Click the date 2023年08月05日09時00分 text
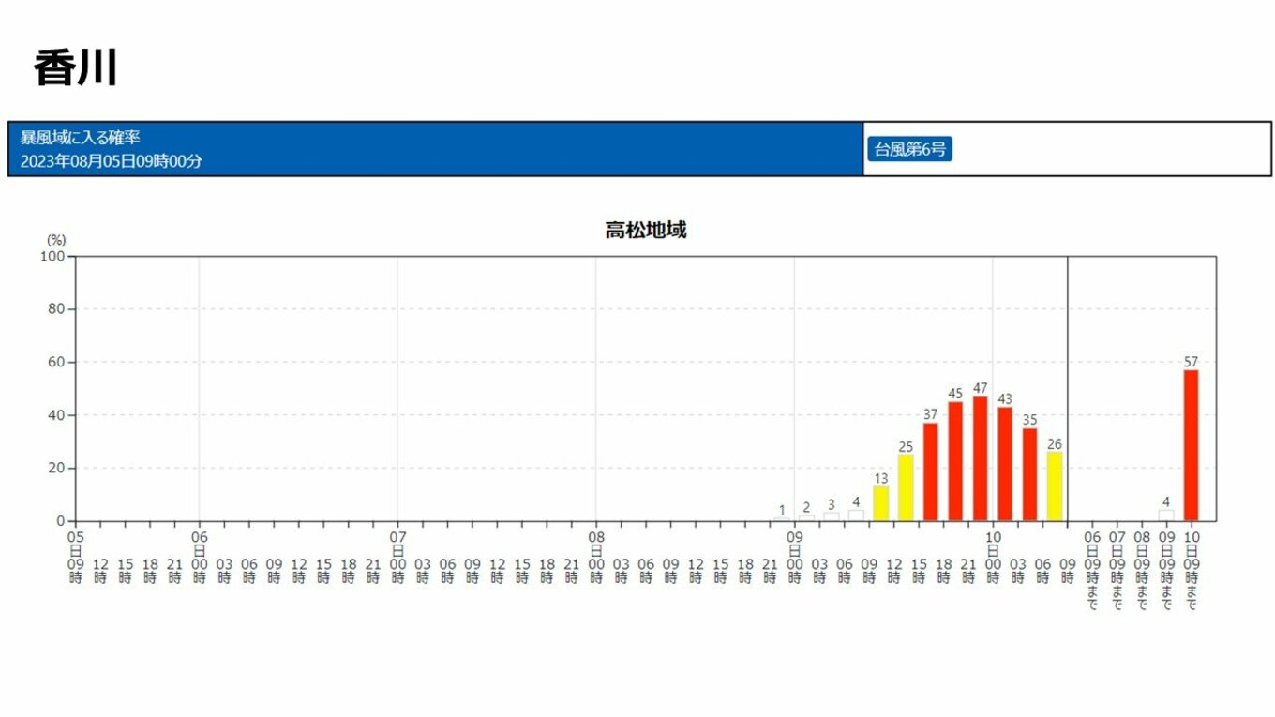This screenshot has width=1275, height=717. 112,161
